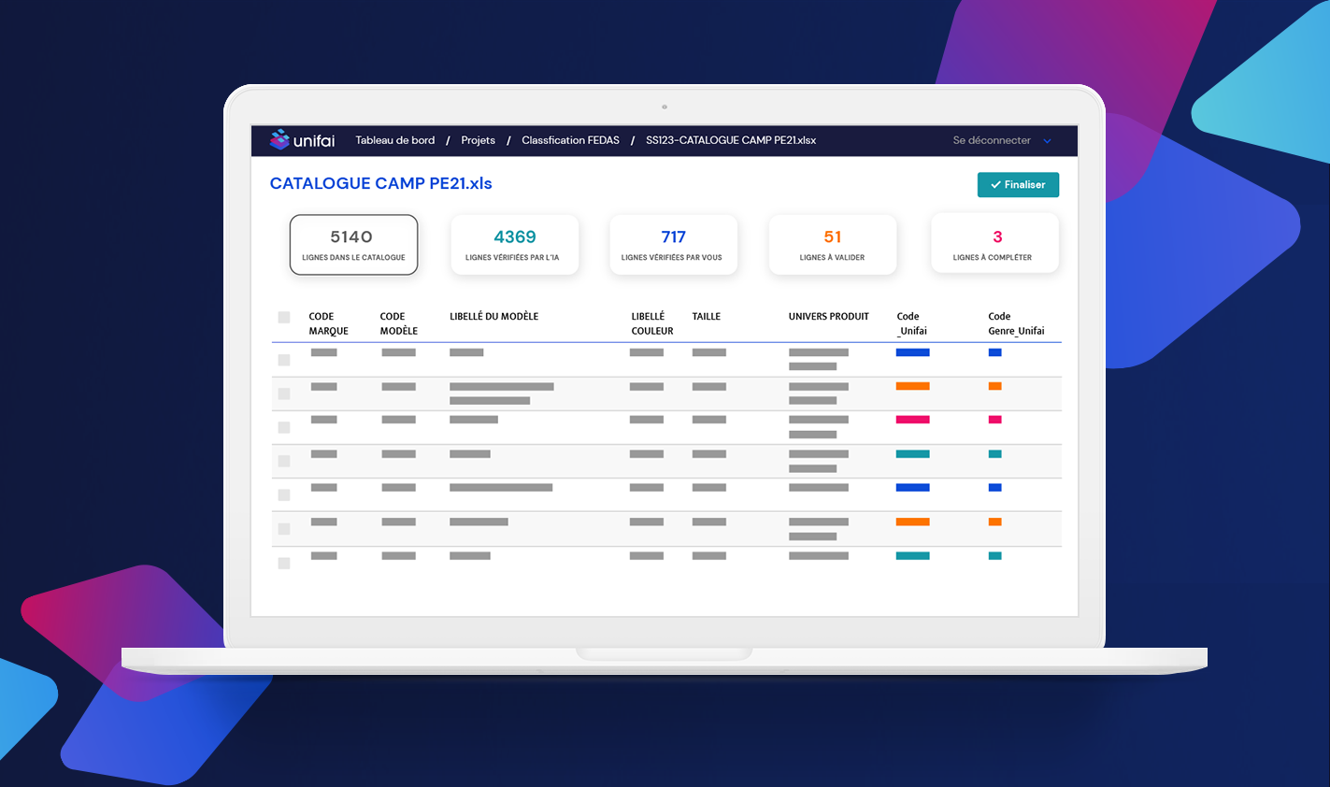Check the sixth table row checkbox
This screenshot has height=787, width=1330.
[x=284, y=529]
